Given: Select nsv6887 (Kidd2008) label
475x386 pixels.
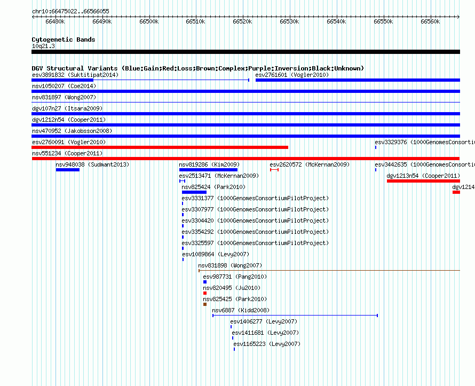Looking at the screenshot, I should pos(241,310).
